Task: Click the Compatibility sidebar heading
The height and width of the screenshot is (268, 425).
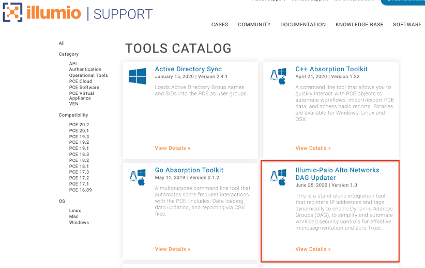Action: click(73, 115)
